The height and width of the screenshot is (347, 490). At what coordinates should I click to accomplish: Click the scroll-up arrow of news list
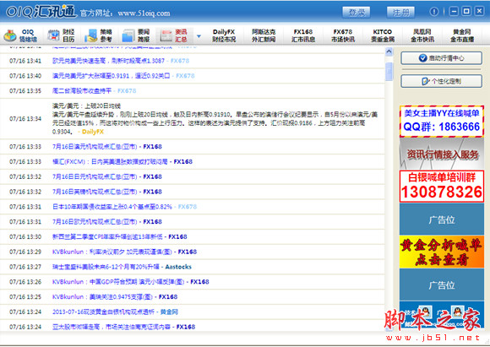(x=389, y=52)
